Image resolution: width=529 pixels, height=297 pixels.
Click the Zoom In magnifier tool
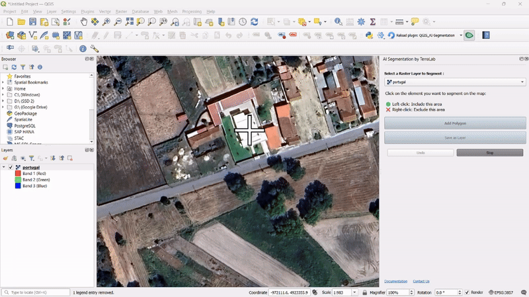click(107, 22)
